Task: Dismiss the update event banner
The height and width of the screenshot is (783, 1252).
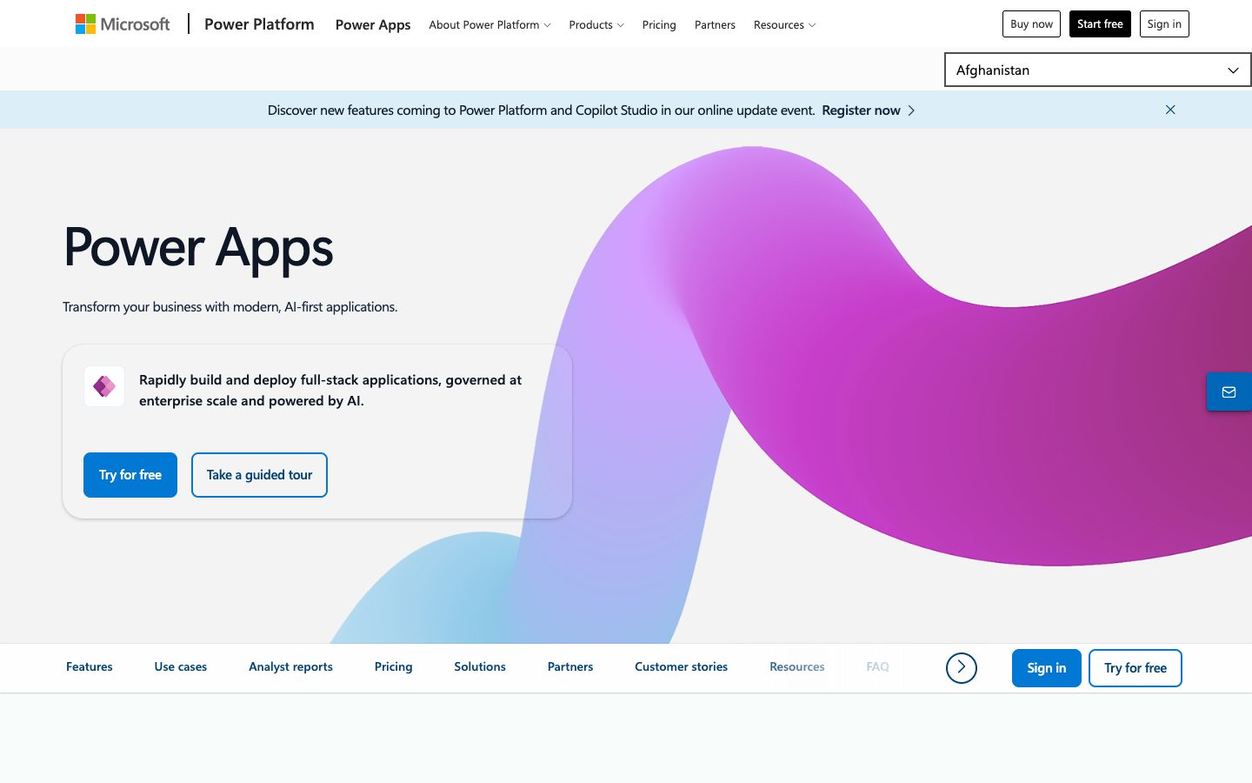Action: click(1170, 110)
